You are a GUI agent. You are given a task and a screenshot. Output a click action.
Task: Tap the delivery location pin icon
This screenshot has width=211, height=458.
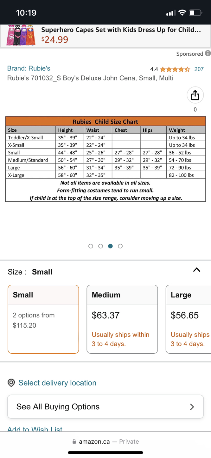pos(11,383)
